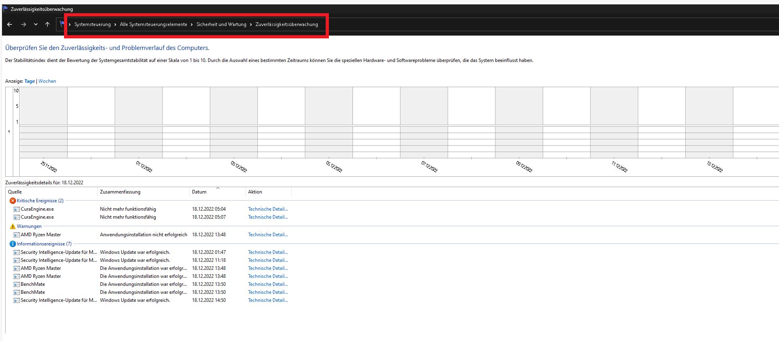Switch chart view to Tage
This screenshot has width=779, height=341.
pyautogui.click(x=30, y=81)
